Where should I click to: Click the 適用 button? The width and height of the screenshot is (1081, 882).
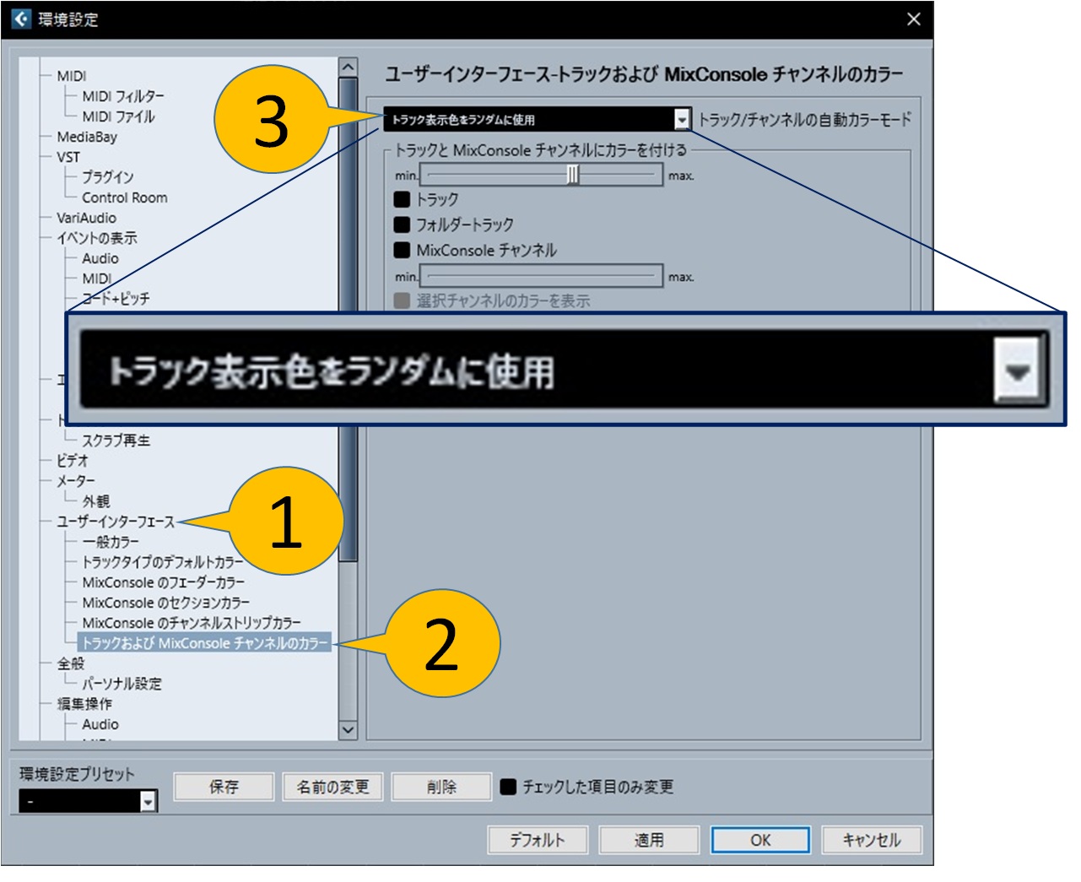tap(649, 840)
